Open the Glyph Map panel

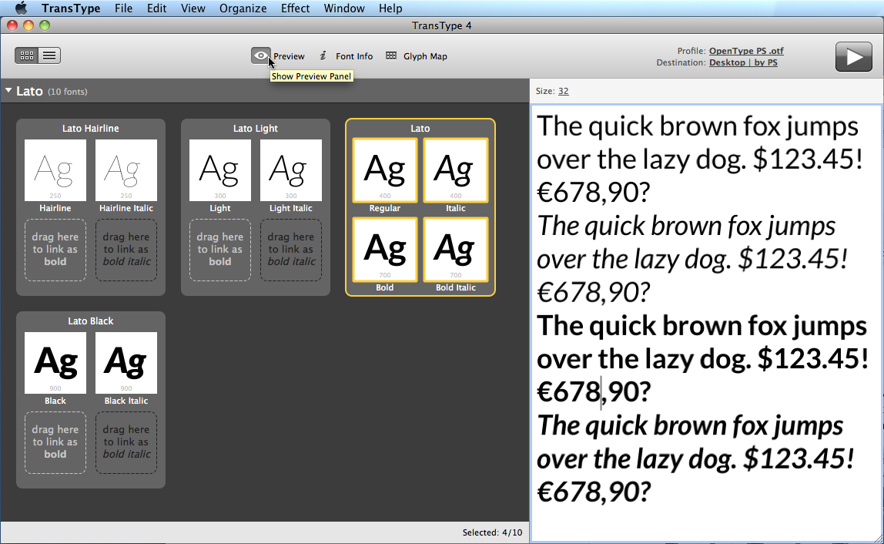(x=417, y=56)
